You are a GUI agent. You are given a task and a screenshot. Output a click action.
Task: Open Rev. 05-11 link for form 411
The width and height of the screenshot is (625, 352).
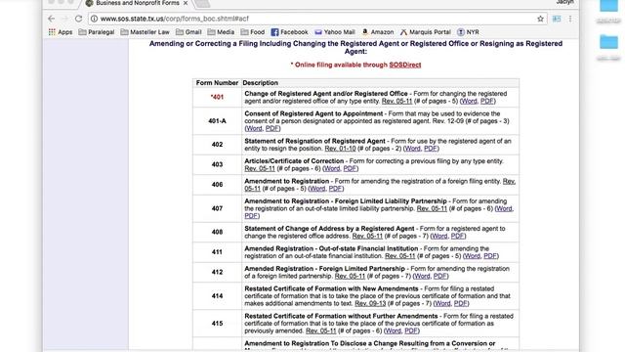point(399,256)
